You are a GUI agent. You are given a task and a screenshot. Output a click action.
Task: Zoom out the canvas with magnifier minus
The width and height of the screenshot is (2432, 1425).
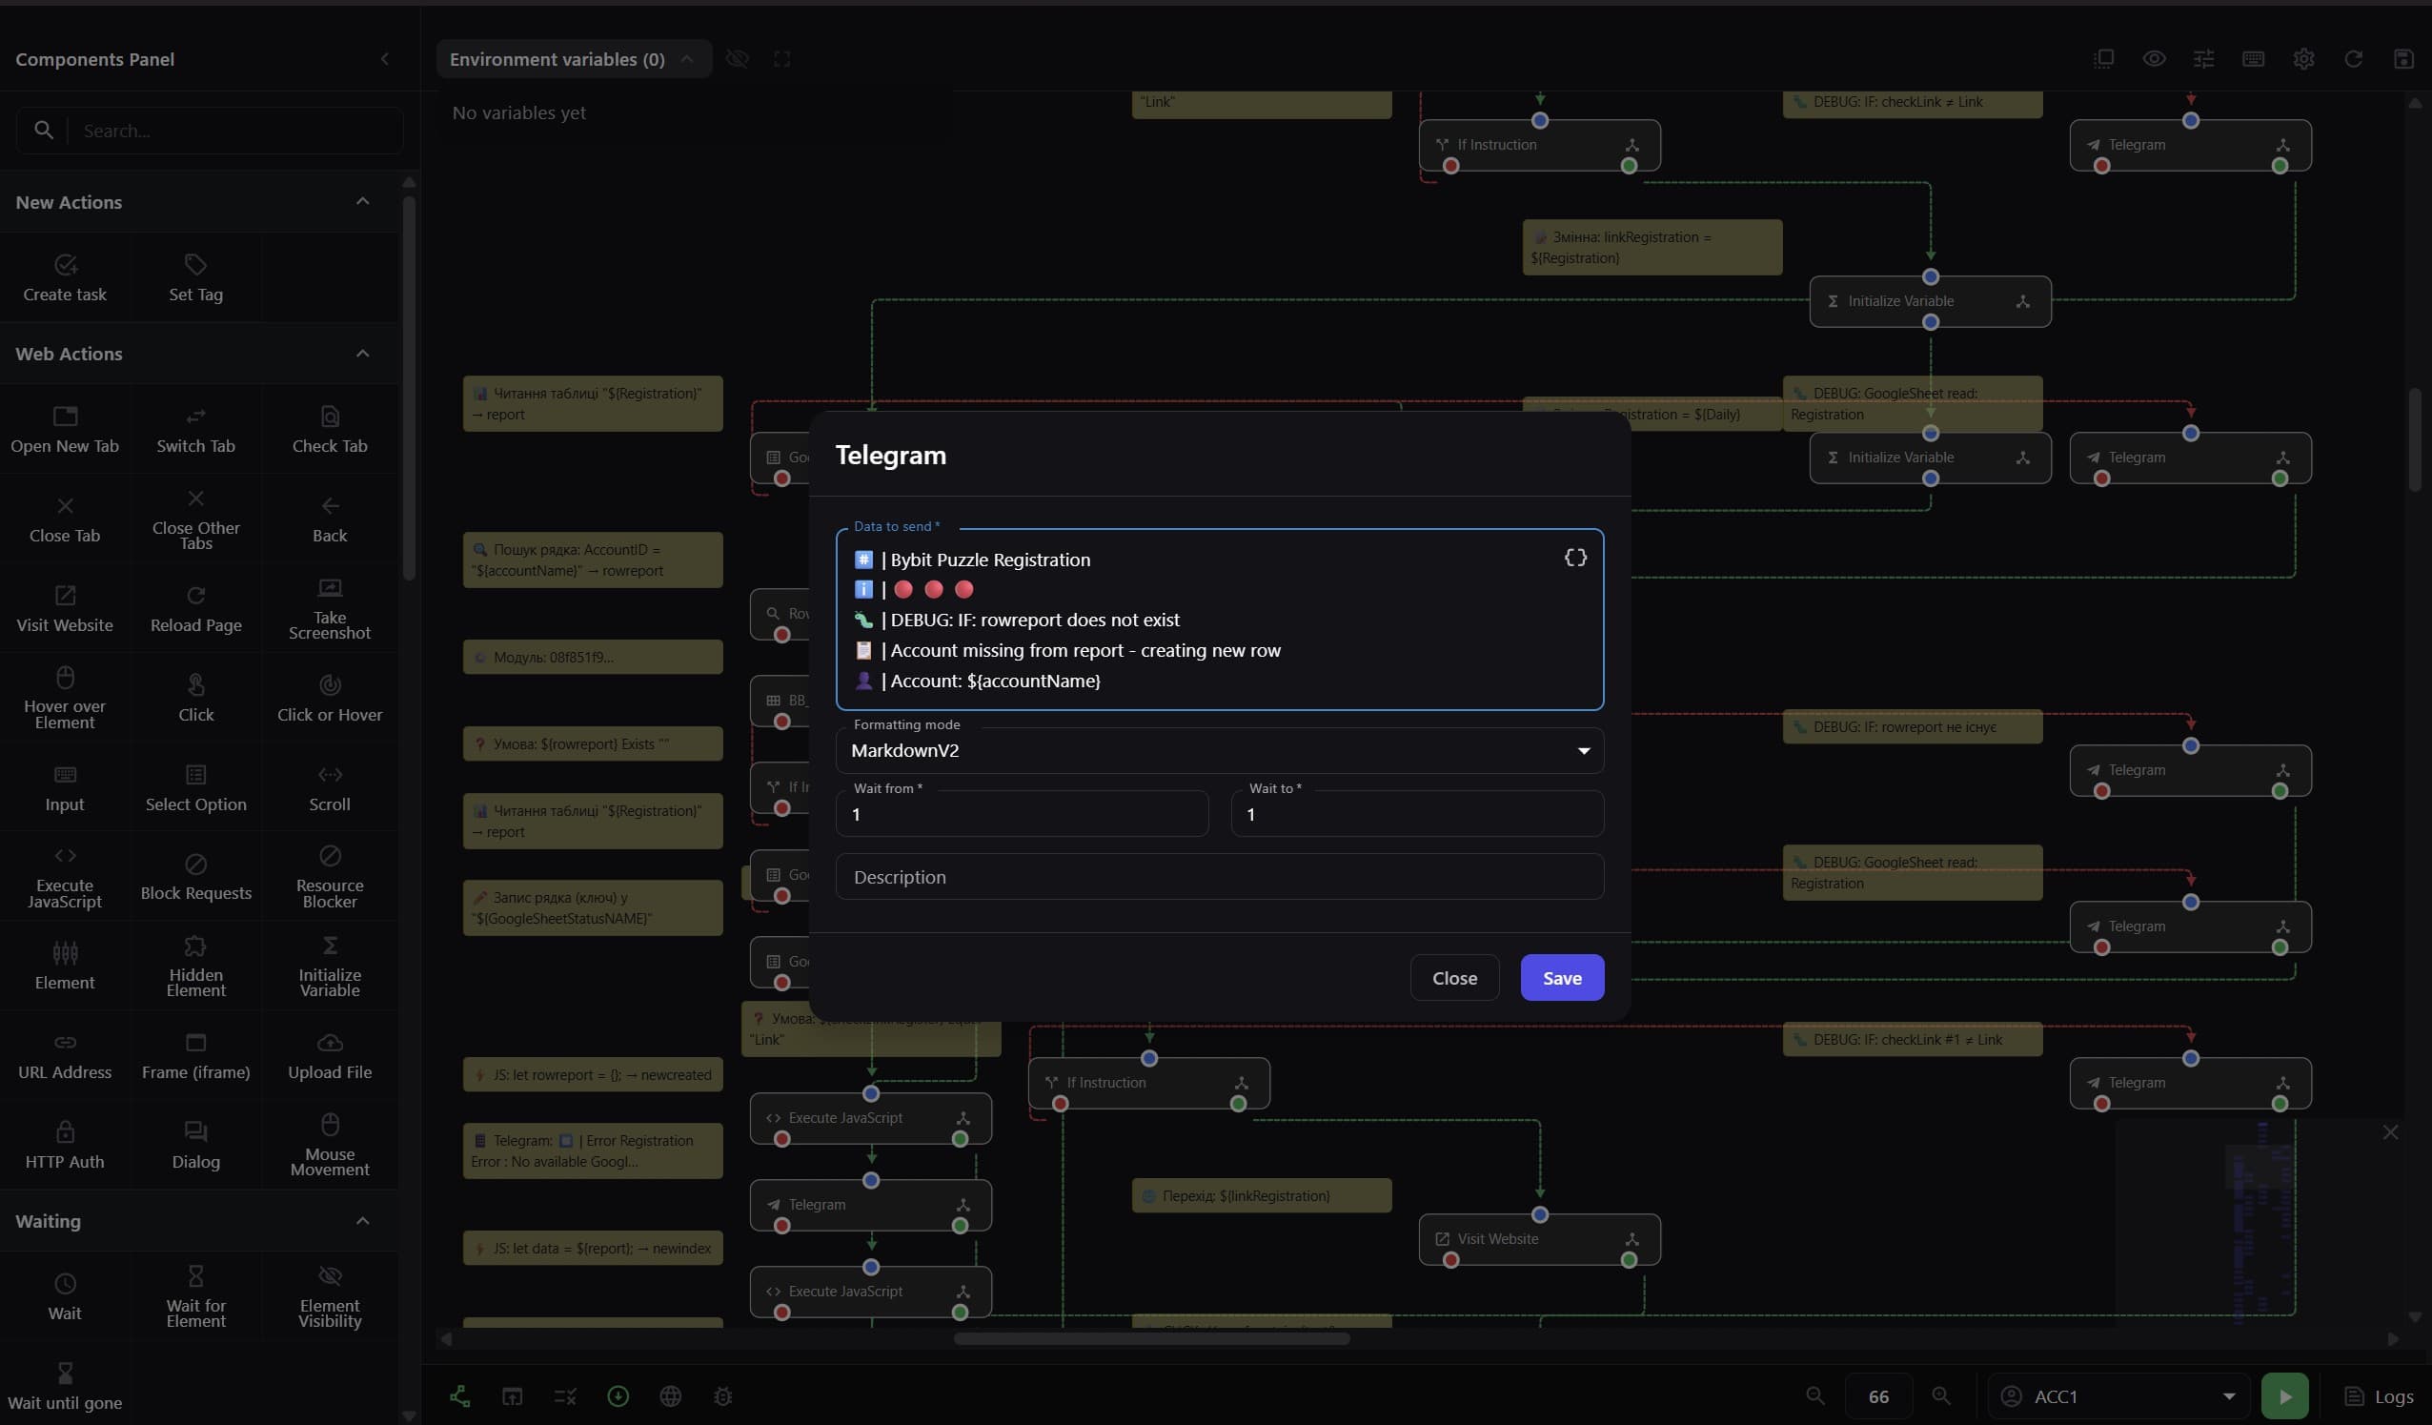point(1815,1396)
